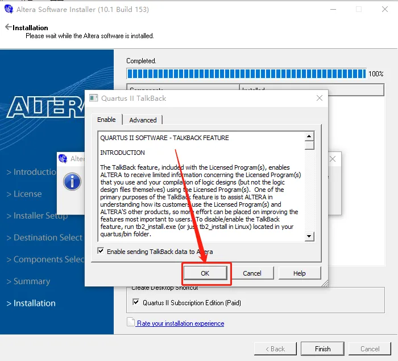Open Help in the TalkBack dialog
Image resolution: width=398 pixels, height=361 pixels.
coord(299,273)
